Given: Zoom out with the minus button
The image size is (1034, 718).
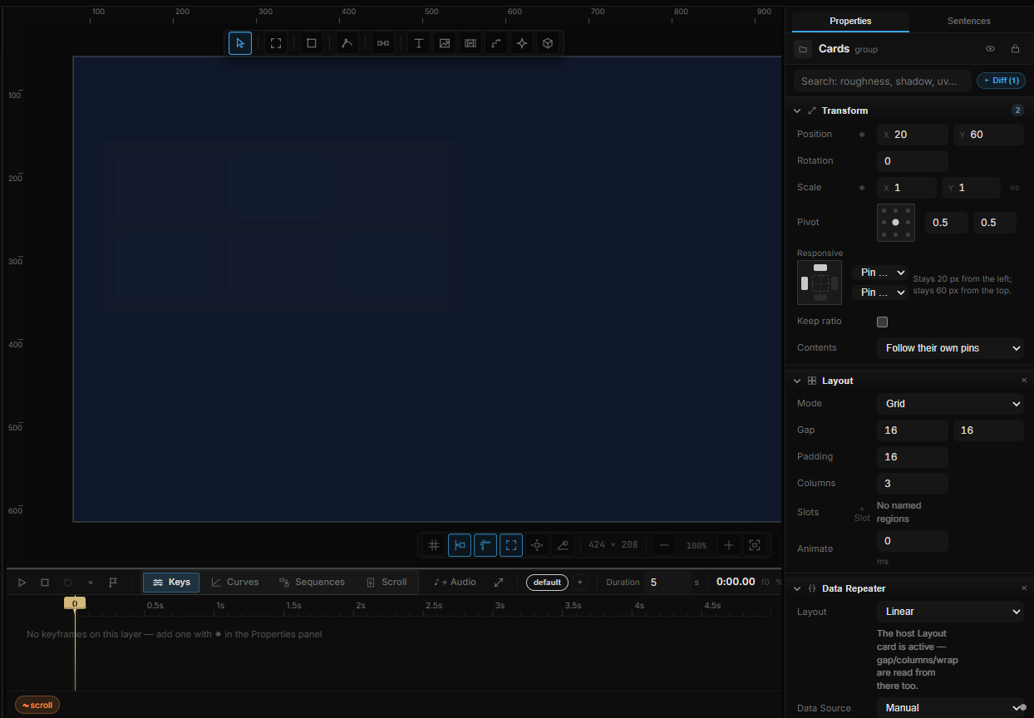Looking at the screenshot, I should pos(664,545).
